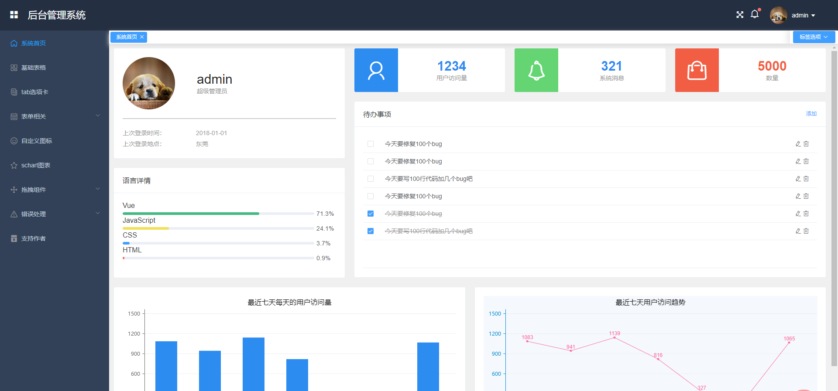Open the admin user dropdown arrow
Image resolution: width=838 pixels, height=391 pixels.
(x=813, y=15)
